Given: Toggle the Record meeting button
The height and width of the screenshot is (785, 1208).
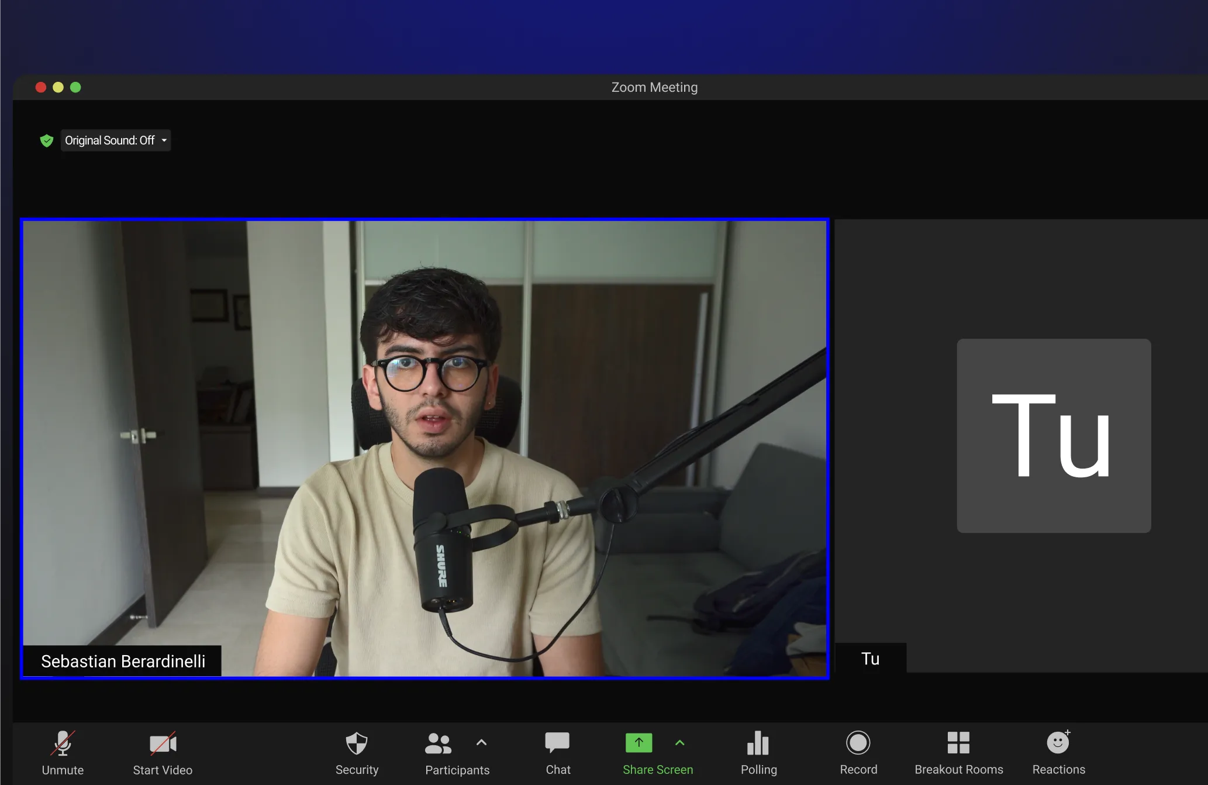Looking at the screenshot, I should [858, 743].
